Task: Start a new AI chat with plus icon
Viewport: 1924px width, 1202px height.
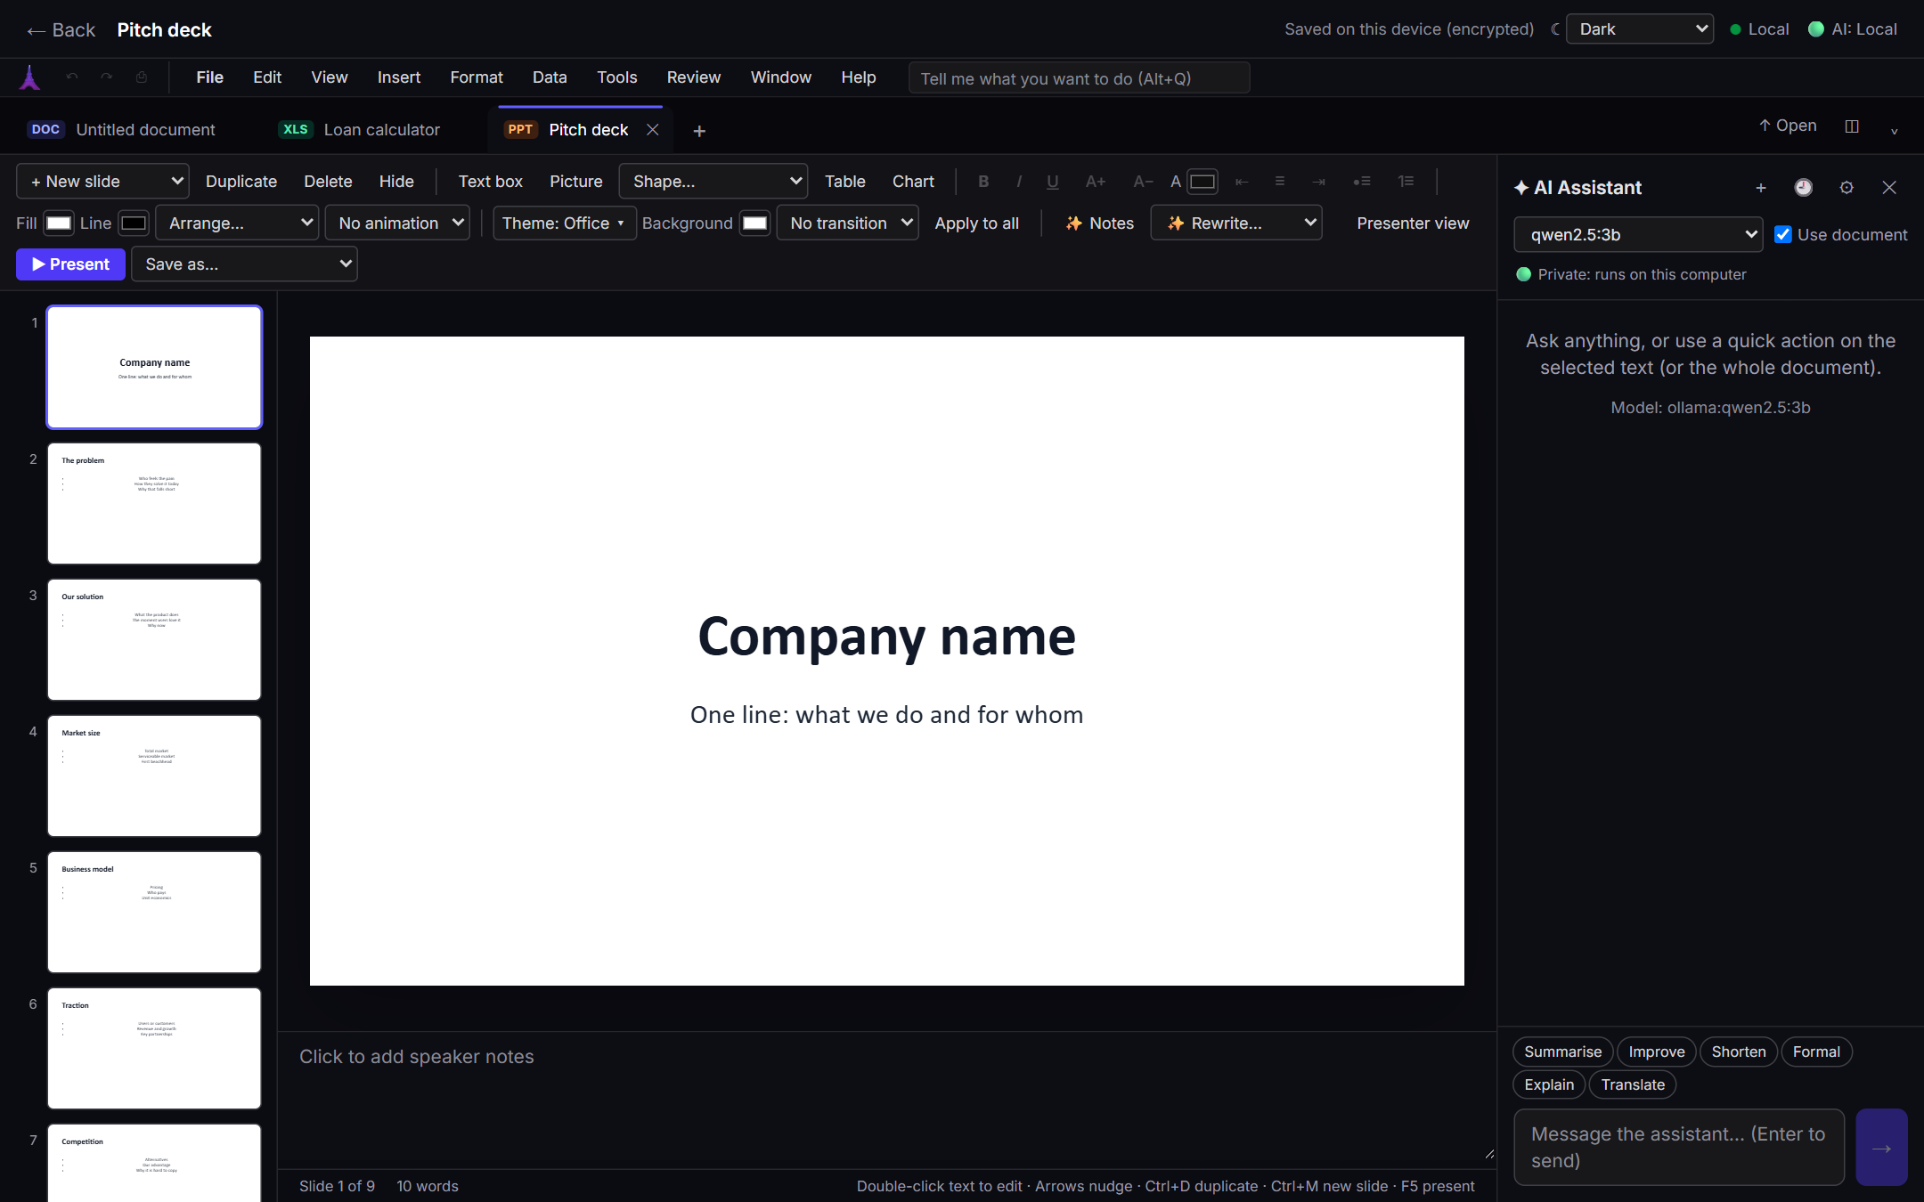Action: tap(1761, 188)
